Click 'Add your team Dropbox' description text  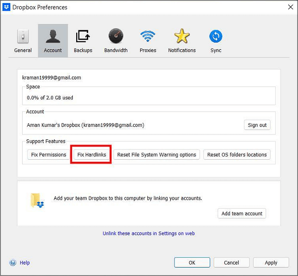pyautogui.click(x=128, y=198)
